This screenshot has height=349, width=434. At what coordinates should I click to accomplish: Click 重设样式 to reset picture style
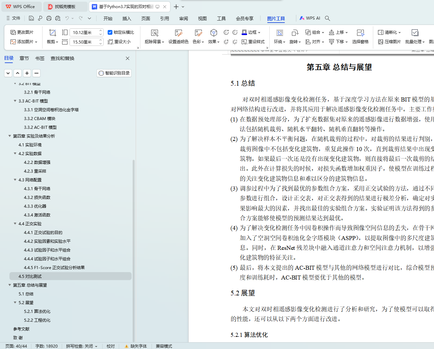tap(253, 42)
